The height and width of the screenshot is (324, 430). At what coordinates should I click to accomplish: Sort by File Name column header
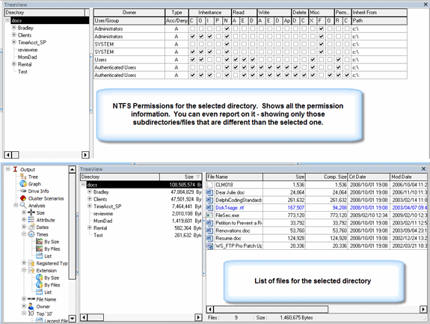(x=235, y=177)
